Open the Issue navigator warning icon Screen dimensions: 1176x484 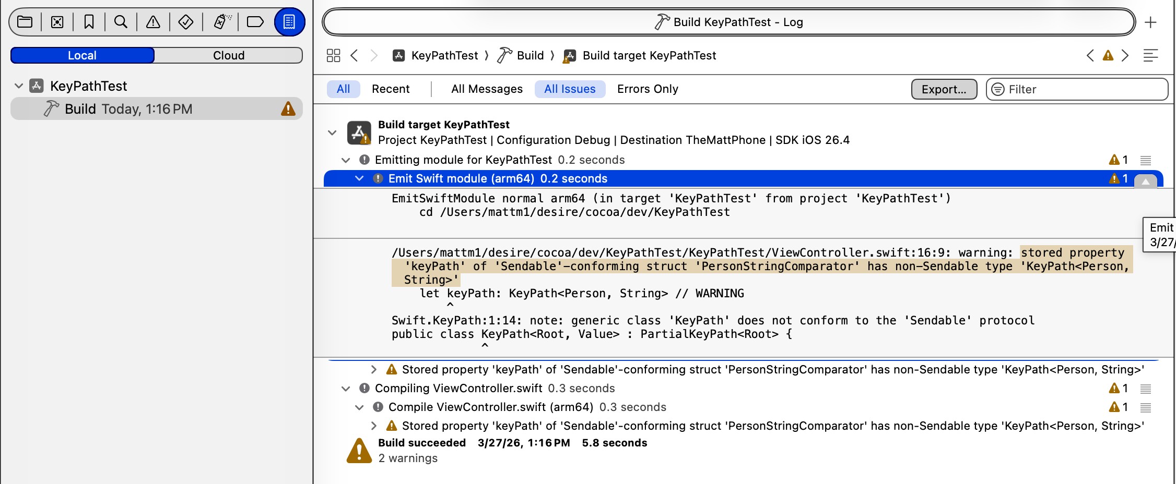tap(153, 22)
